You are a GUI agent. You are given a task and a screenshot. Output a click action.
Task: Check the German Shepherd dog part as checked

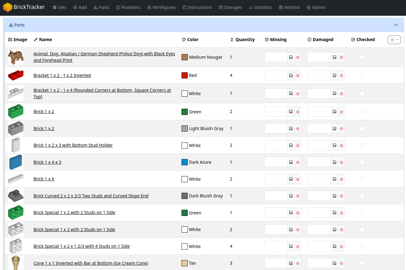point(362,57)
